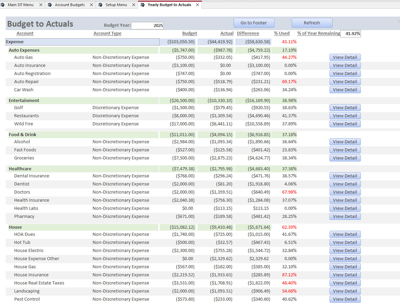The image size is (400, 303).
Task: Open View Detail for Auto Repair
Action: coord(345,82)
